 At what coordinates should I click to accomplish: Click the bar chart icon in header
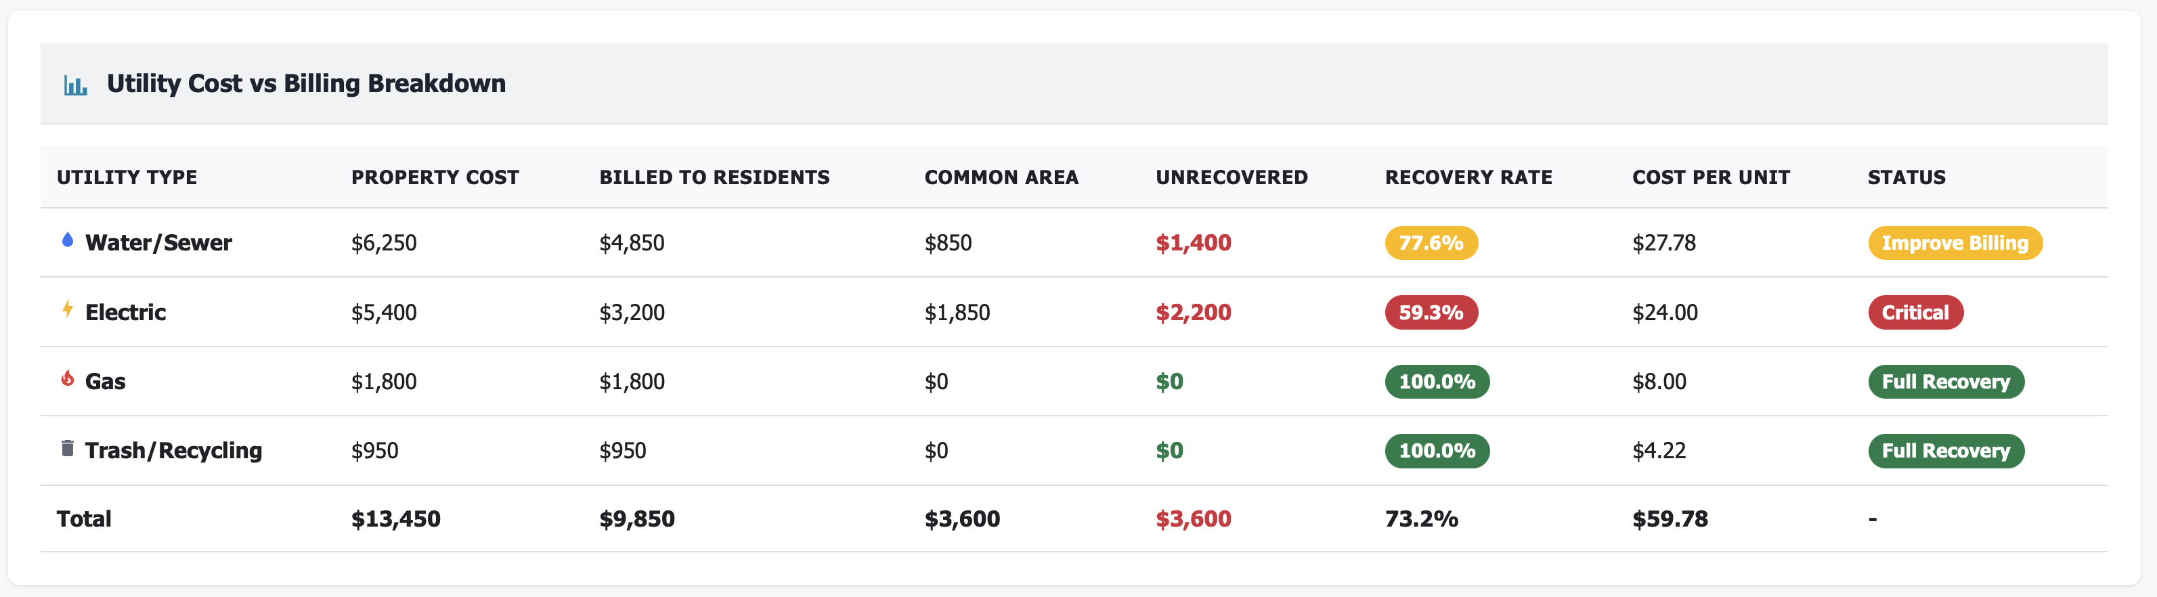(75, 85)
